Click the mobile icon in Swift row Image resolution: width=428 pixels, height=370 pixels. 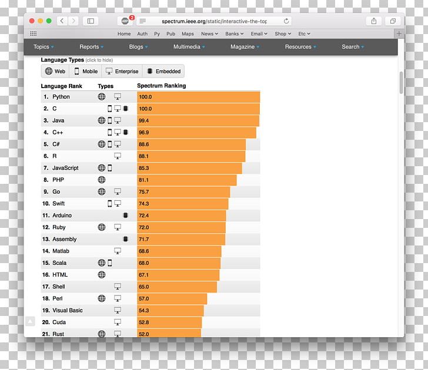(110, 203)
